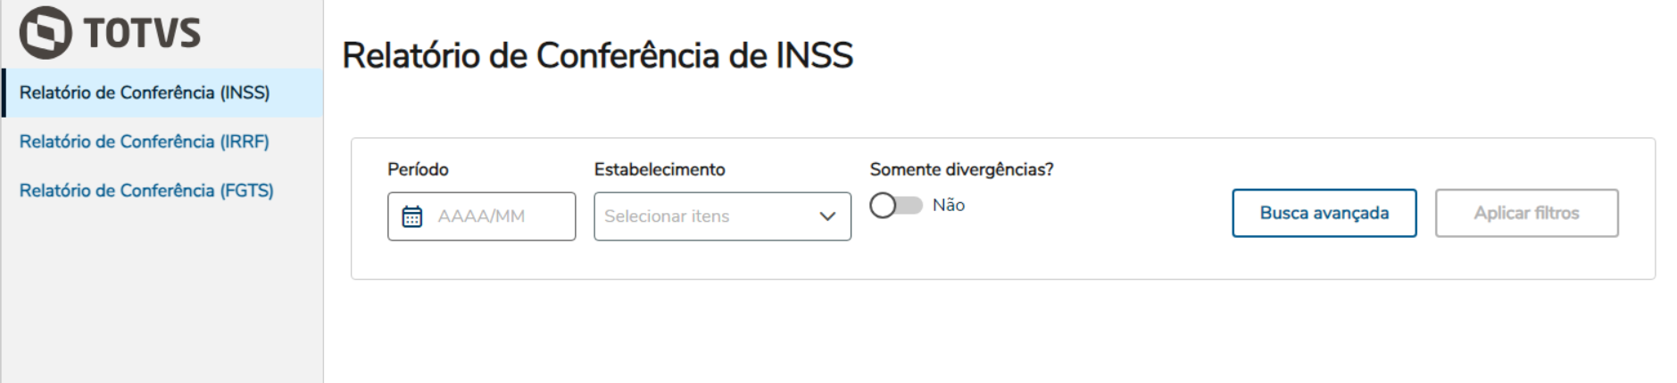Click the TOTVS circular logo icon
1677x383 pixels.
pyautogui.click(x=46, y=33)
